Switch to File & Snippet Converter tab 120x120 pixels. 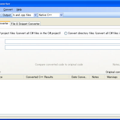(x=25, y=24)
